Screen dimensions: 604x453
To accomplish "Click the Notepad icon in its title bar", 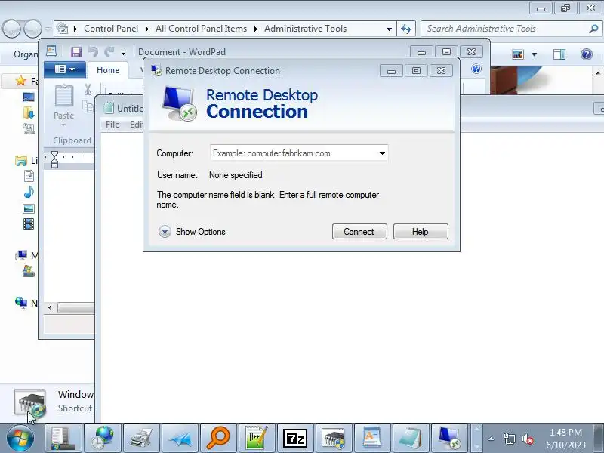I will pos(109,108).
